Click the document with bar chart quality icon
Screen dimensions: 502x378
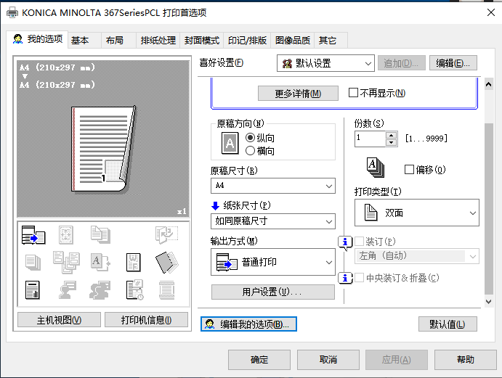[x=33, y=290]
